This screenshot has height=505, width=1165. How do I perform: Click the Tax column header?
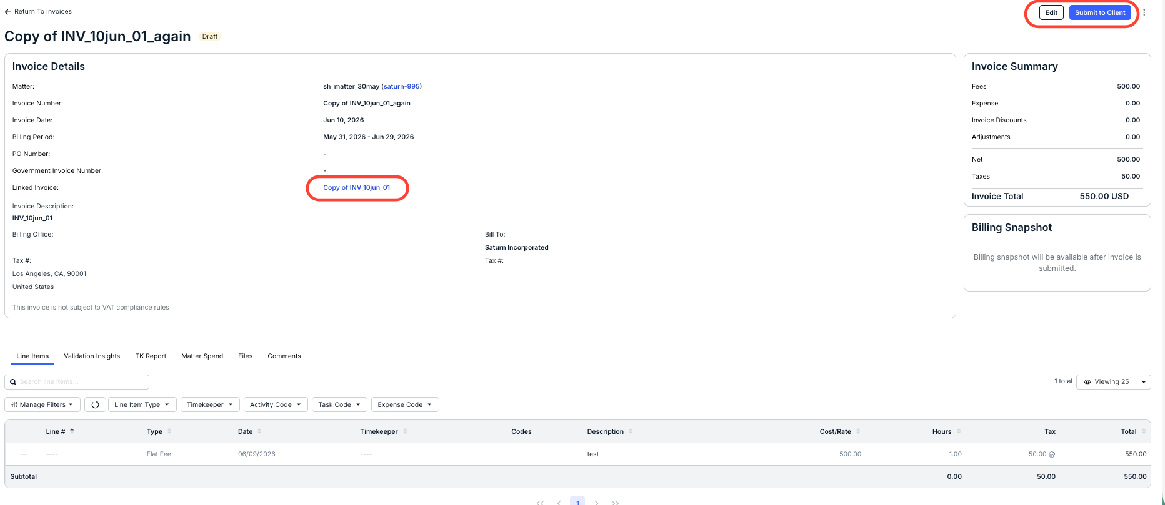(1050, 431)
